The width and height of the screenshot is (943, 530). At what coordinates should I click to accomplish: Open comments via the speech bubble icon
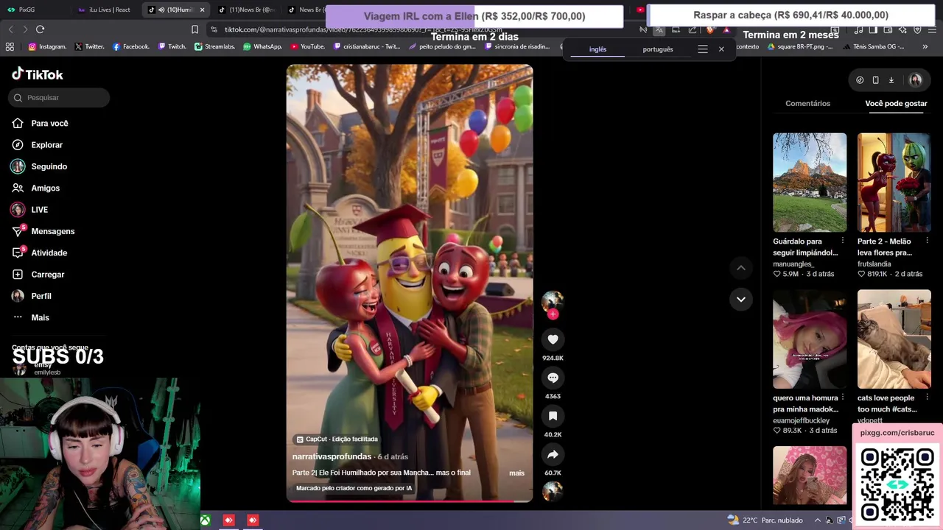pyautogui.click(x=553, y=378)
